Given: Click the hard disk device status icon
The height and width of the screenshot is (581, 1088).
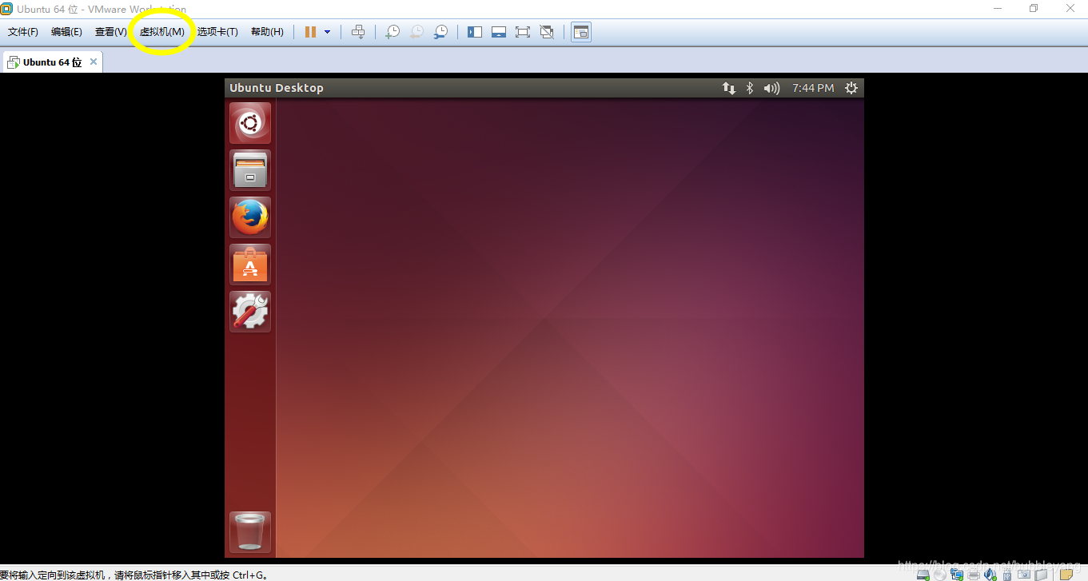Looking at the screenshot, I should (x=923, y=575).
